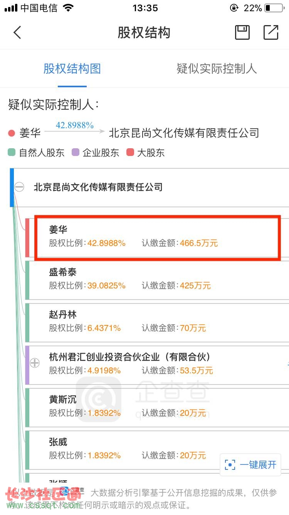Tap 北京昆尚文化传媒有限责任公司 in controller path
This screenshot has width=289, height=515.
point(184,133)
